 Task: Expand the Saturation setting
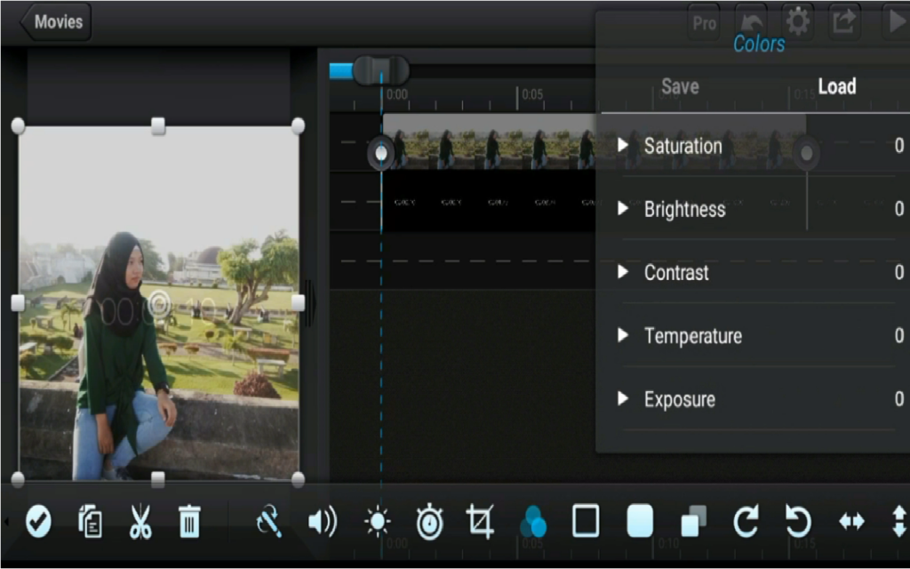[x=623, y=145]
